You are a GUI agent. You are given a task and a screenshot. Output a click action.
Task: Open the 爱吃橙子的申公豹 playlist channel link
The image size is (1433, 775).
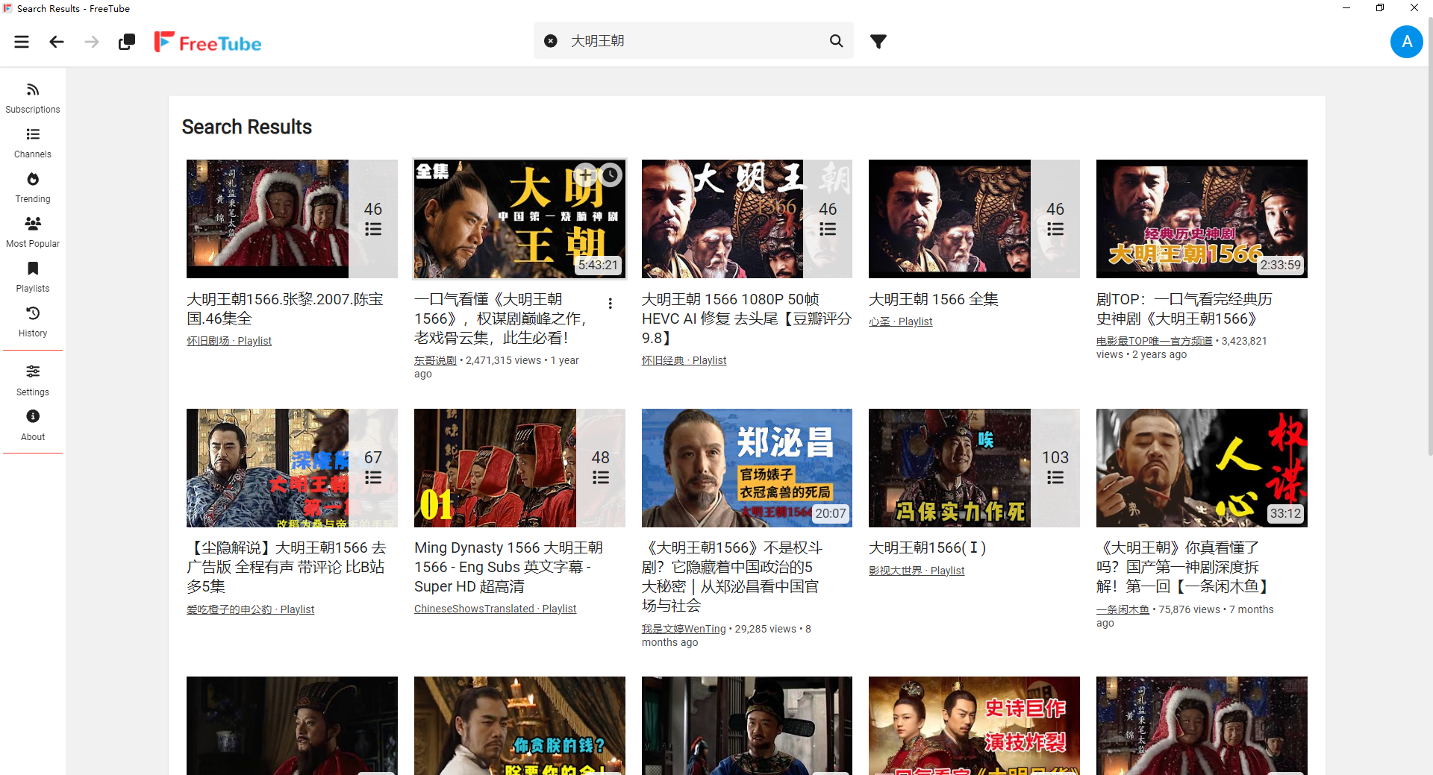(250, 609)
